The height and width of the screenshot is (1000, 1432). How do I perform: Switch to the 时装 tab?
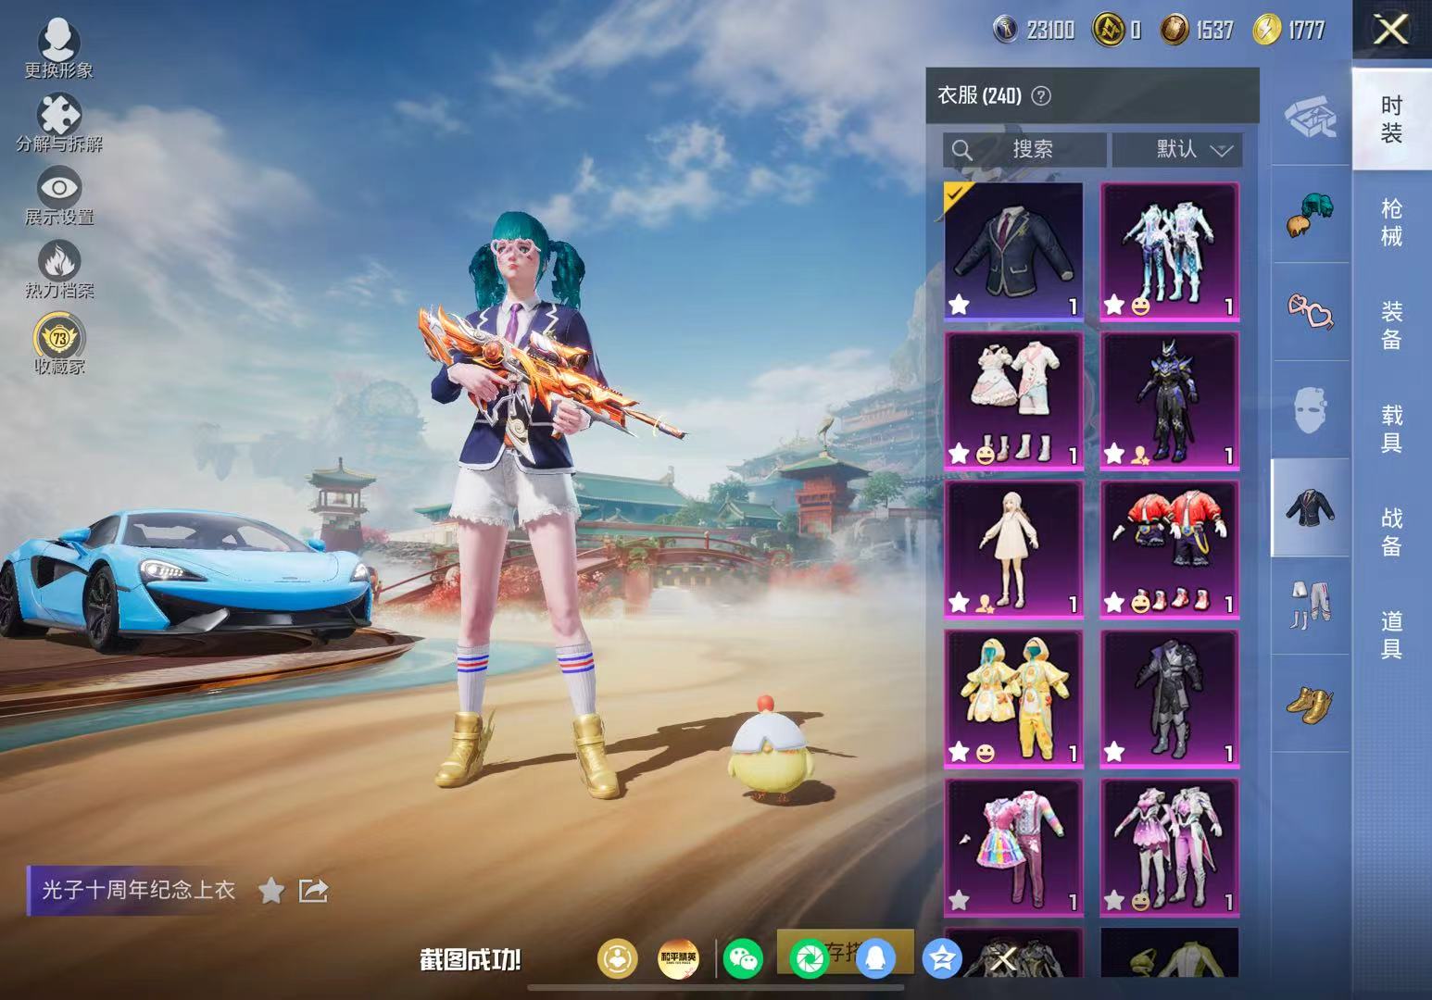(1391, 119)
